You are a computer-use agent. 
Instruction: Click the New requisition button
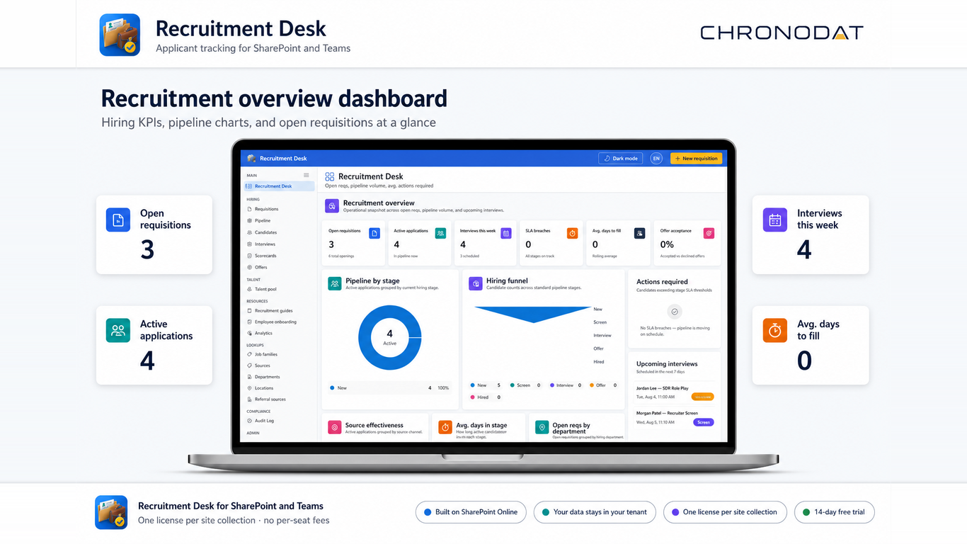[x=696, y=159]
